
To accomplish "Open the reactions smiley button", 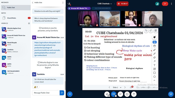I will tap(127, 94).
